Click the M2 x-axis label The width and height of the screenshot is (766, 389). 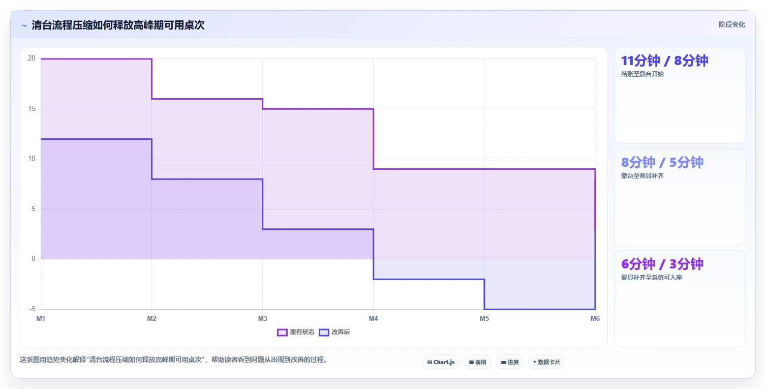tap(151, 319)
